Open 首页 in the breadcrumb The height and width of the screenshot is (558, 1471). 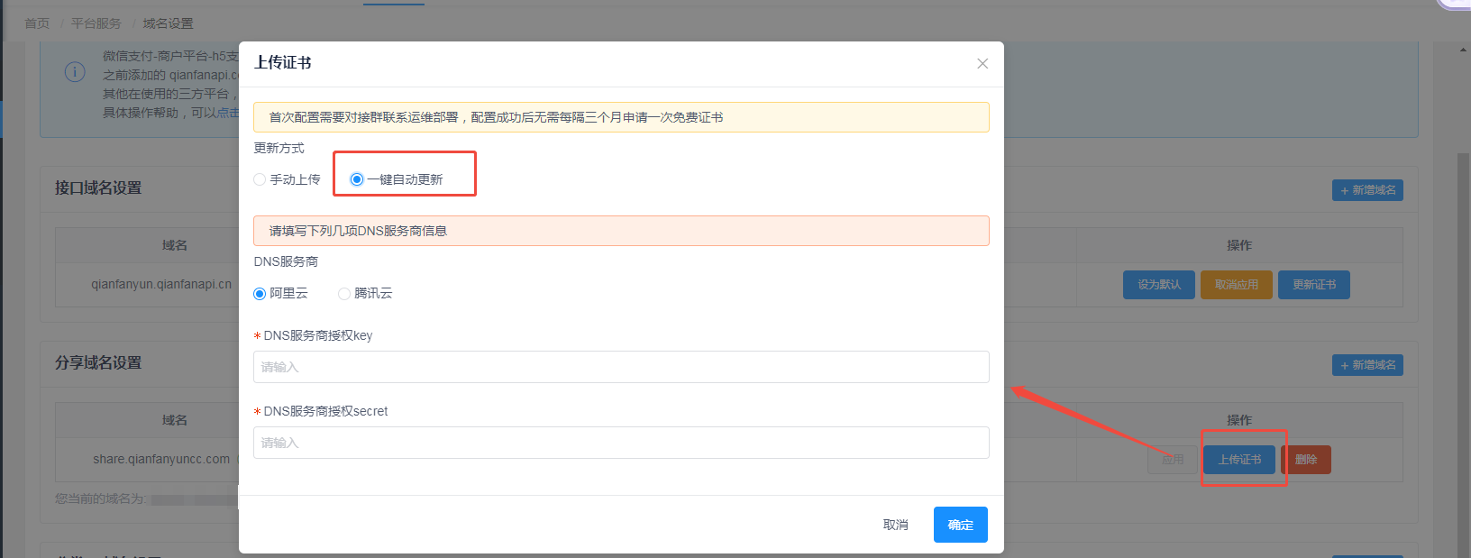[x=37, y=23]
